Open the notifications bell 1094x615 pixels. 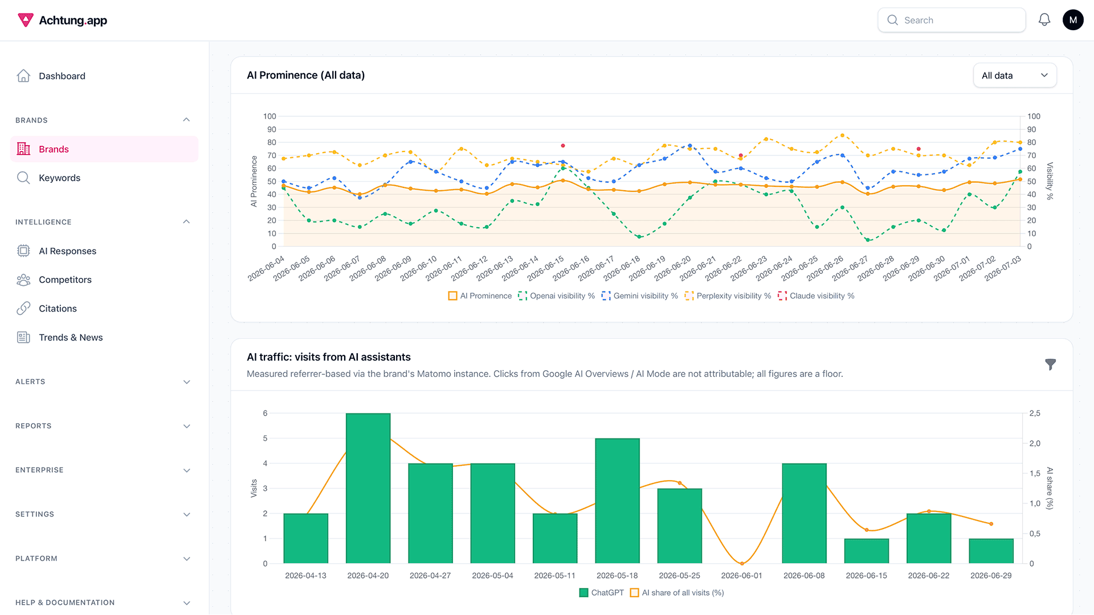point(1044,20)
